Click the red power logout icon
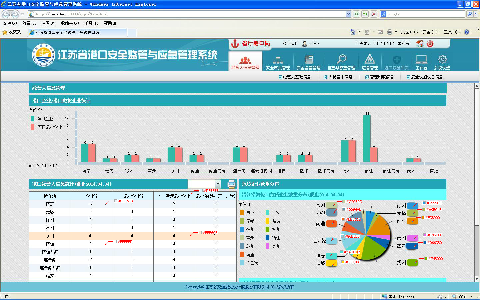Image resolution: width=480 pixels, height=300 pixels. (x=430, y=44)
